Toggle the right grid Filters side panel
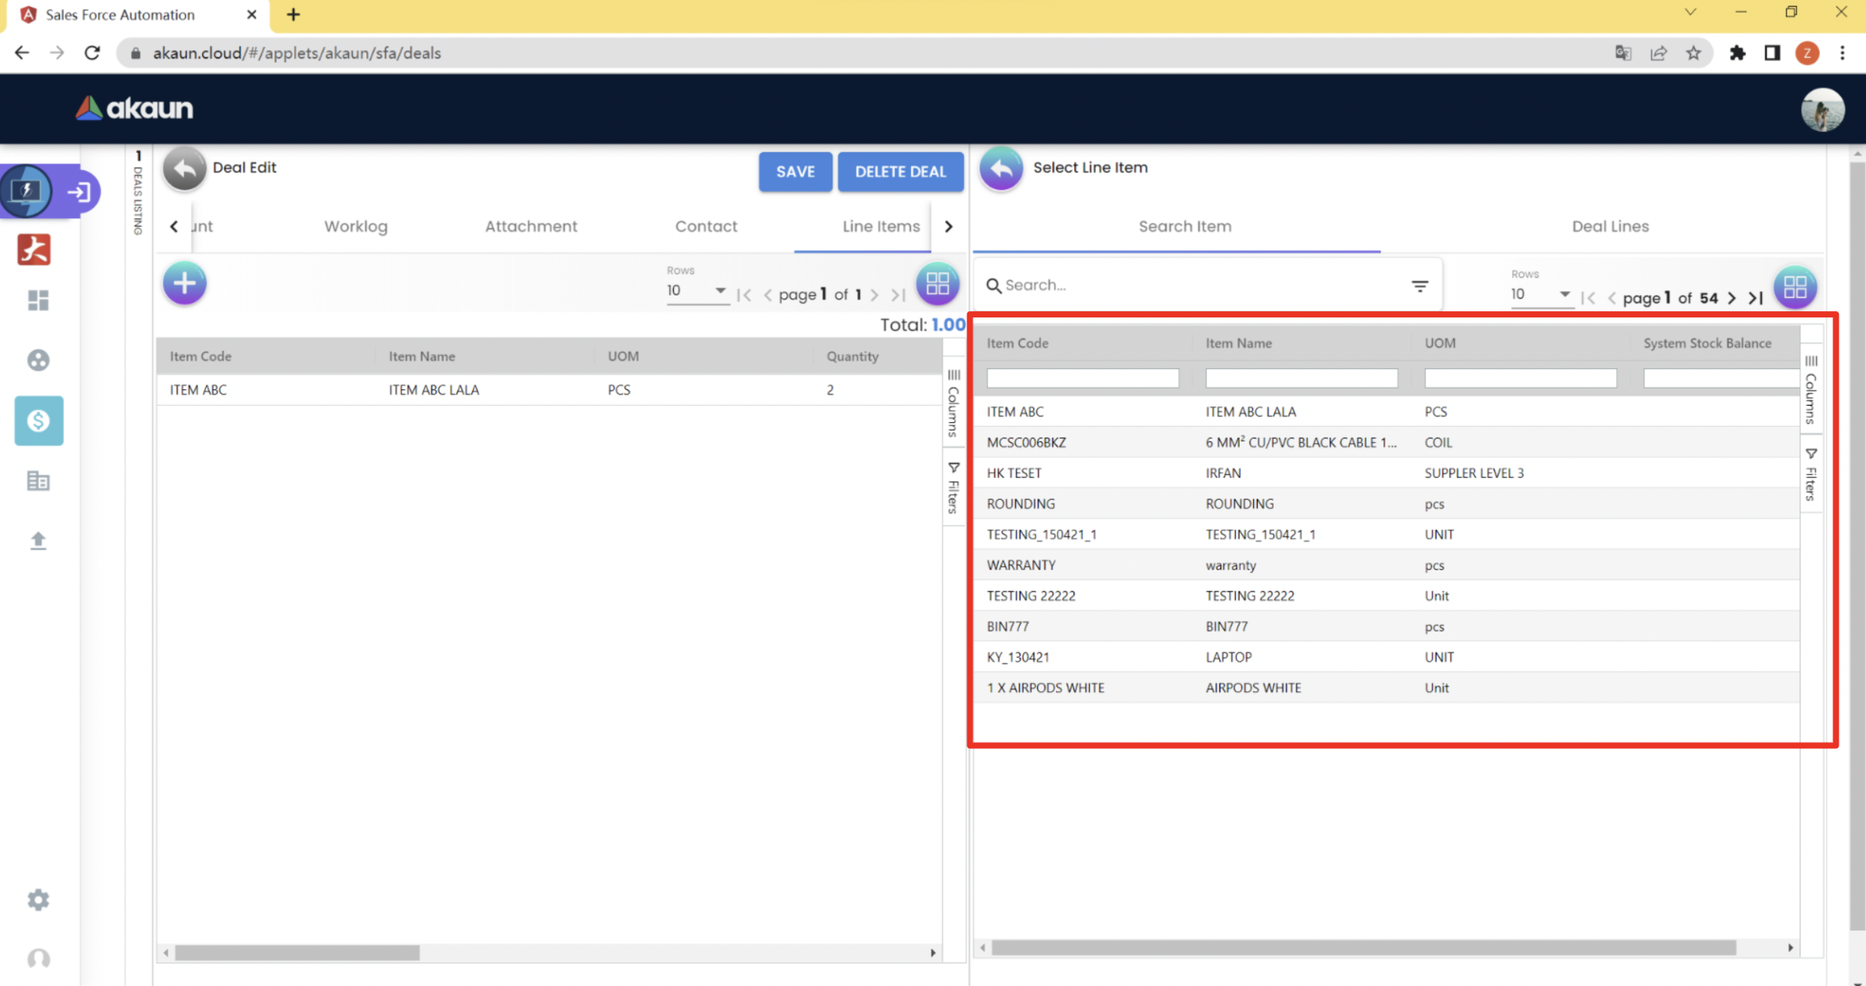This screenshot has width=1866, height=986. 1811,474
